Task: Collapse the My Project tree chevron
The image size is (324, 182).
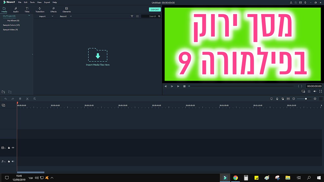Action: (x=29, y=16)
